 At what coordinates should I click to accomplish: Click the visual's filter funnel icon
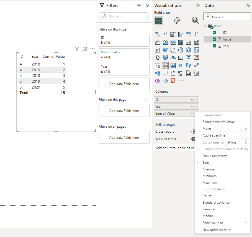click(x=77, y=49)
